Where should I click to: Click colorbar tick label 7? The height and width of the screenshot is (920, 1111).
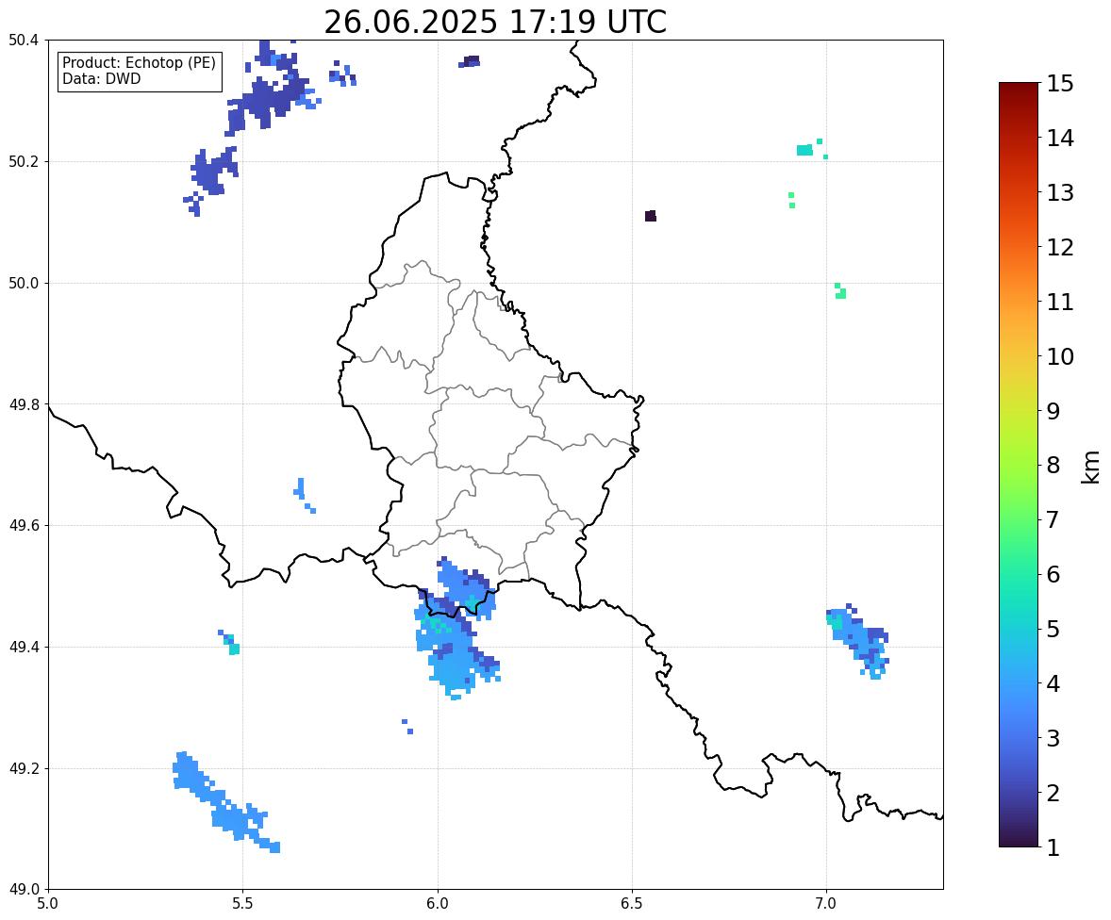1053,519
